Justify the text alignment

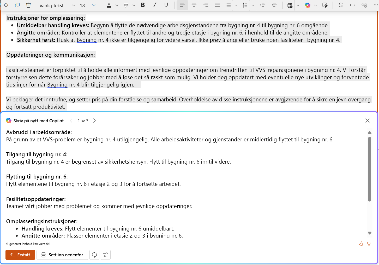click(x=217, y=5)
